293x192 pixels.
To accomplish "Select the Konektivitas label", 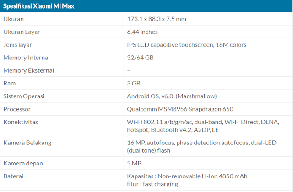I will [21, 122].
